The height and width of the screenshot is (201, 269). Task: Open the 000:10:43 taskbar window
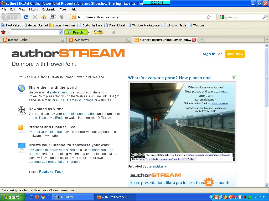73,197
